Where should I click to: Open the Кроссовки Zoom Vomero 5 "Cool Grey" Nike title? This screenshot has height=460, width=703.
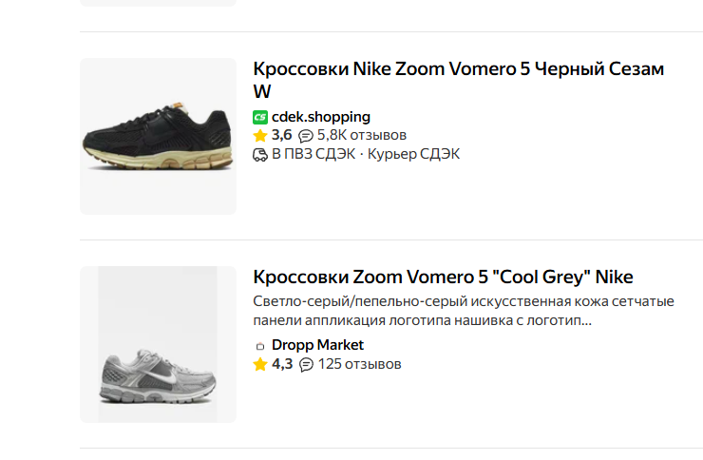coord(443,277)
